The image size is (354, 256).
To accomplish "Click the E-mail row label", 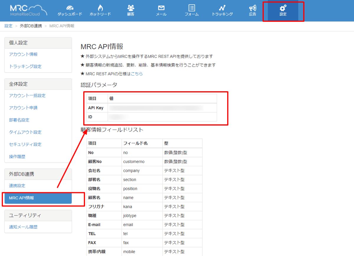I will pos(94,225).
